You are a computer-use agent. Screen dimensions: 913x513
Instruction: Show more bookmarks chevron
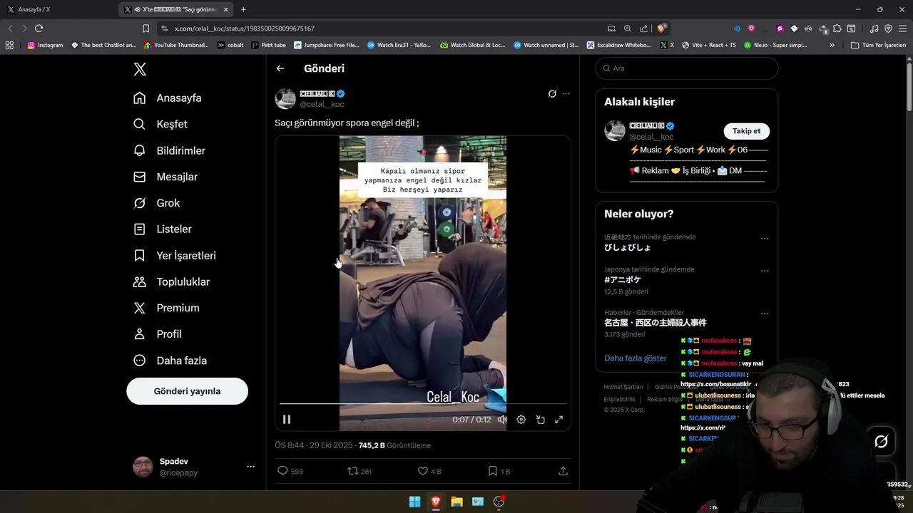pyautogui.click(x=832, y=45)
